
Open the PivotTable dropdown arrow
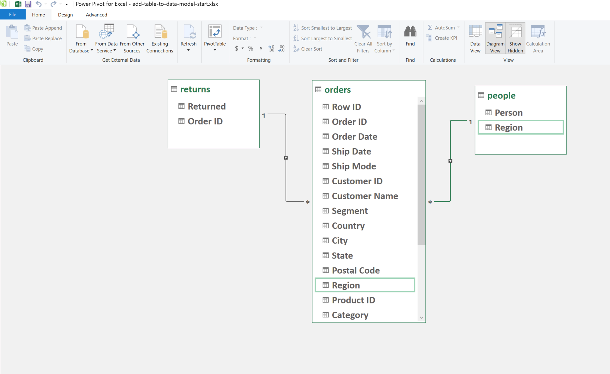pyautogui.click(x=215, y=50)
